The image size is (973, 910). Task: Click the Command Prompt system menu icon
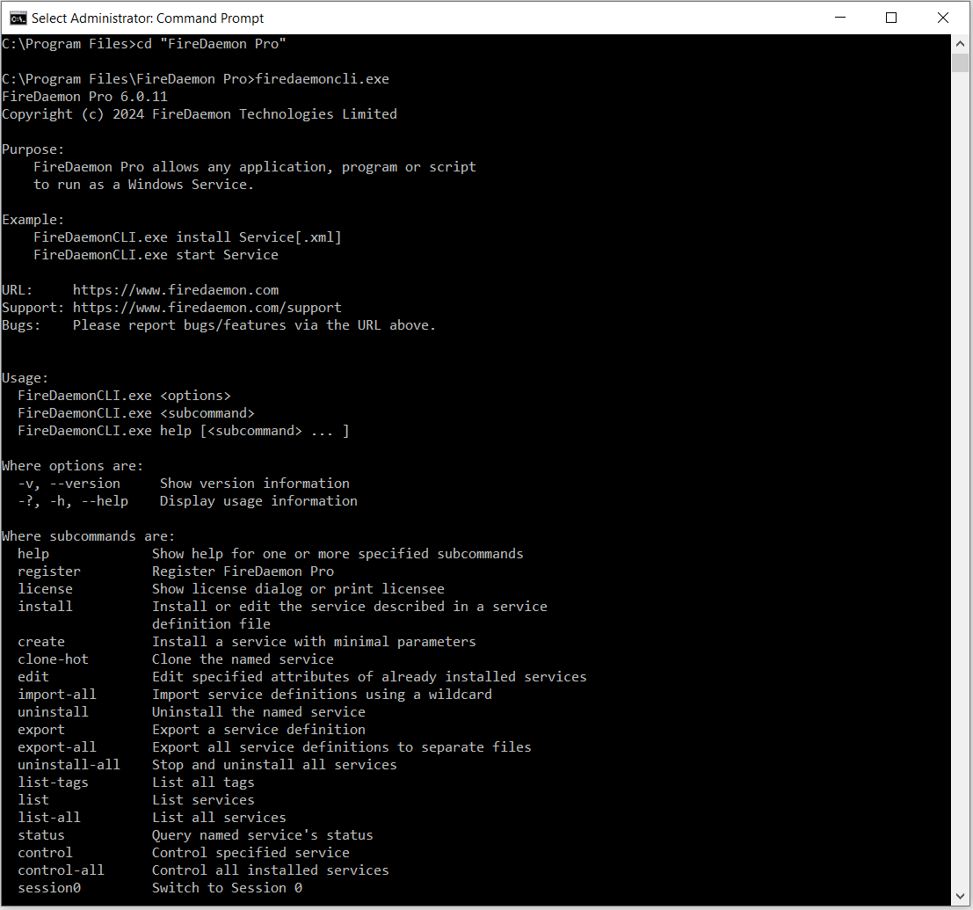pyautogui.click(x=18, y=18)
